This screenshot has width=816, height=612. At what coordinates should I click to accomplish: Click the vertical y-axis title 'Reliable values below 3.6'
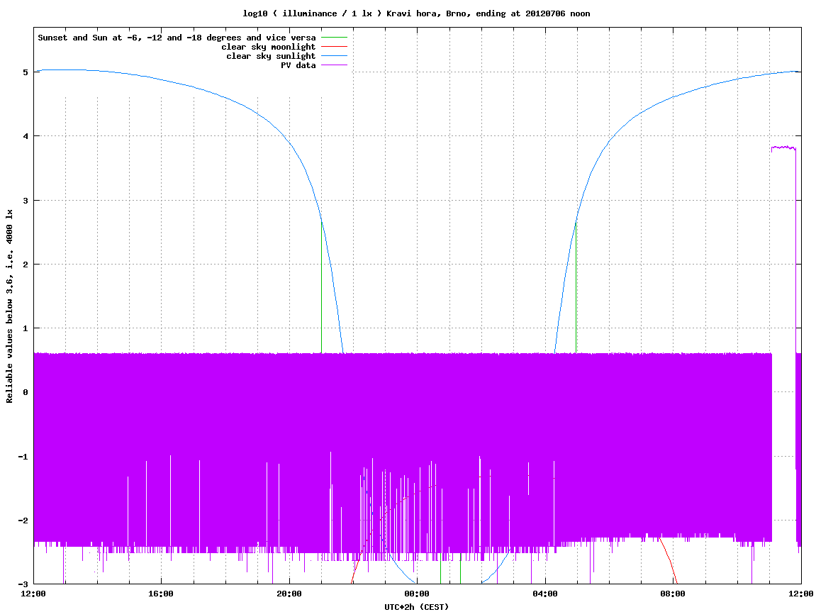[x=9, y=306]
